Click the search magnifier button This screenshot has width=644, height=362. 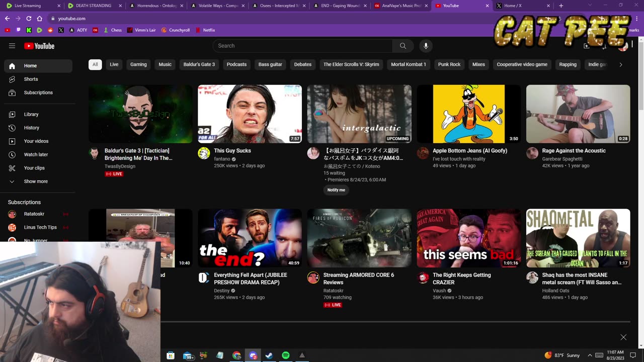403,46
